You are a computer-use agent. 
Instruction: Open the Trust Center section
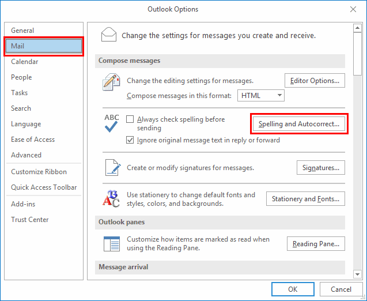[29, 220]
